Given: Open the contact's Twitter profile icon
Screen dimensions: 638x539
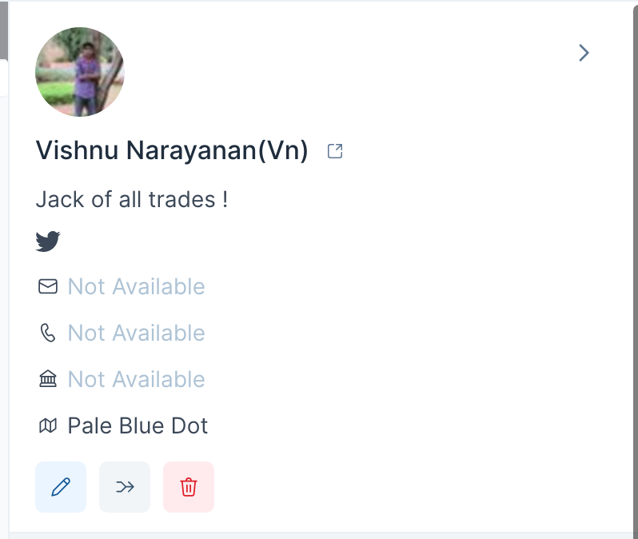Looking at the screenshot, I should point(48,242).
